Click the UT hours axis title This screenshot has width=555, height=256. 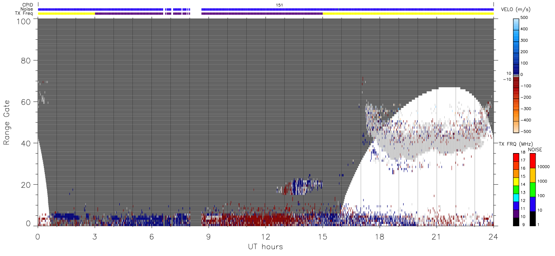click(x=265, y=247)
